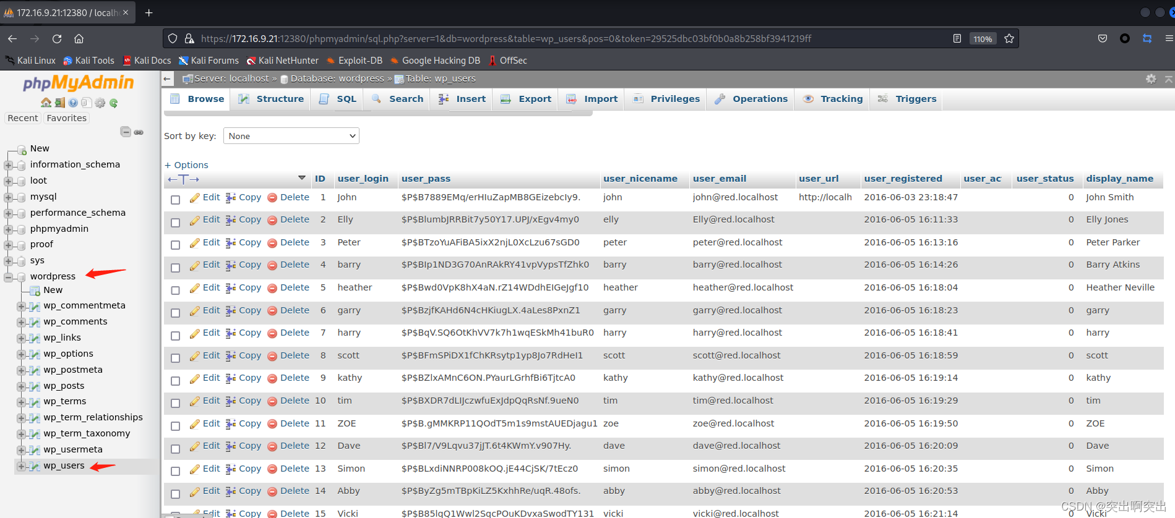This screenshot has width=1175, height=518.
Task: Open navigation panel settings gear icon
Action: (100, 103)
